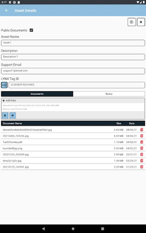
Task: Expand the Add Files section header
Action: (x=73, y=100)
